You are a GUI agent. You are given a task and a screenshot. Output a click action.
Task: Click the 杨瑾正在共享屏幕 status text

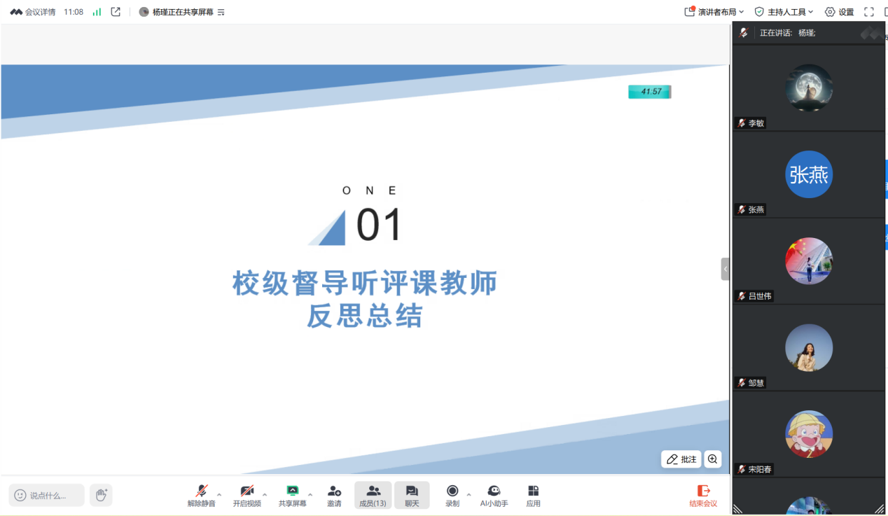click(183, 12)
